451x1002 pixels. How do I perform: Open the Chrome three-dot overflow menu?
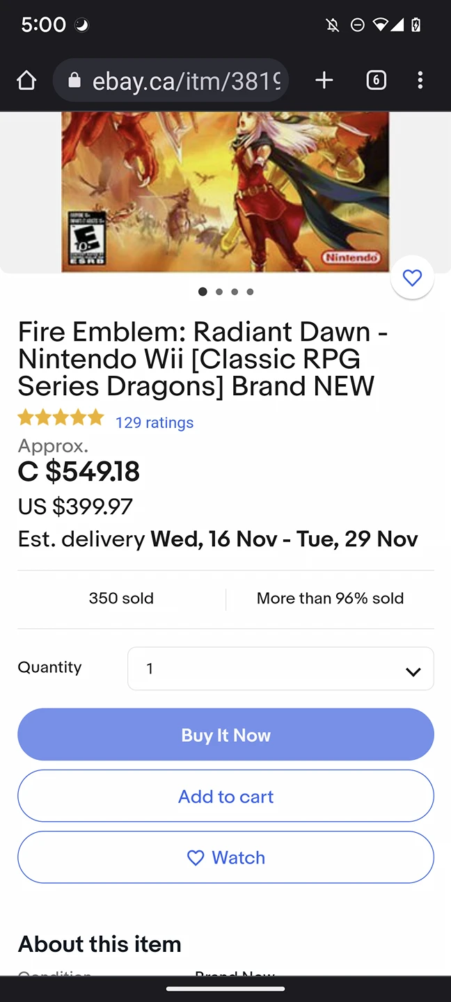pos(420,80)
